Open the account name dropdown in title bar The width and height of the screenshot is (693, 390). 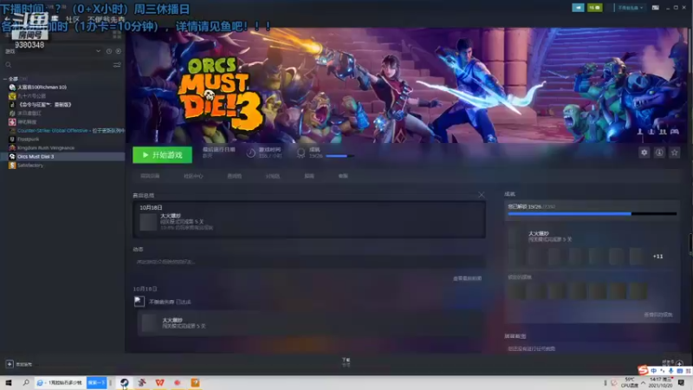click(631, 8)
